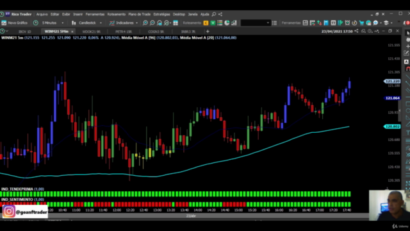
Task: Select the text A tool in right toolbar
Action: [x=406, y=62]
